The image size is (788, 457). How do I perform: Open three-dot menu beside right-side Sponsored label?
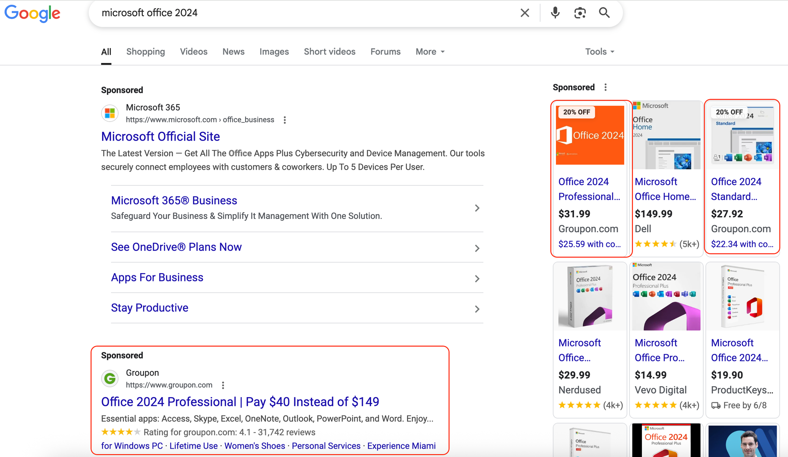606,87
